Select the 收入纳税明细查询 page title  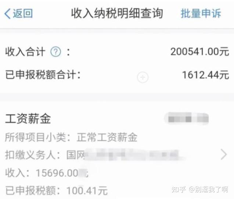tap(117, 14)
